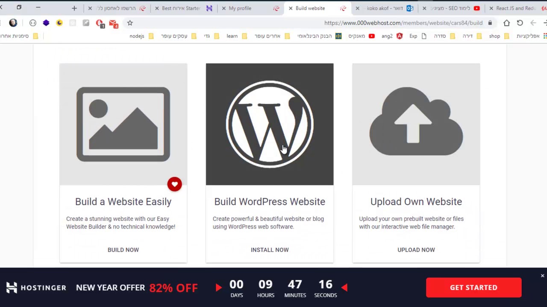This screenshot has width=547, height=307.
Task: Click the Hostinger logo in banner
Action: pos(36,288)
